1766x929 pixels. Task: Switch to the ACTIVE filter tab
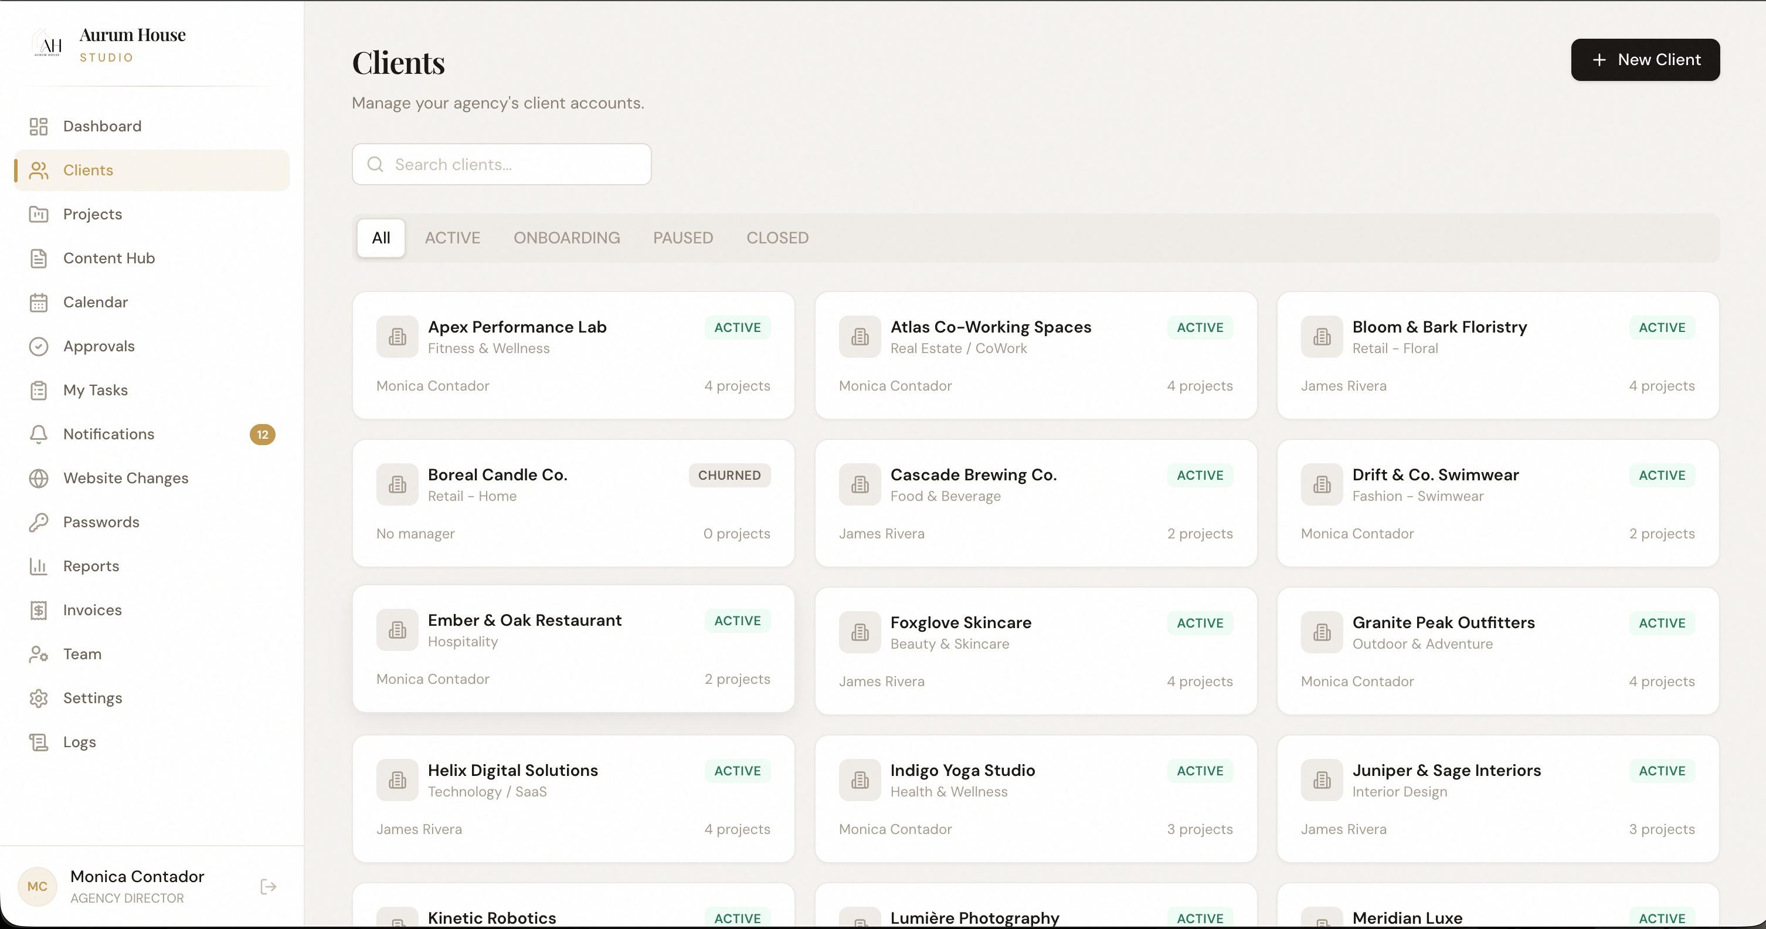pyautogui.click(x=453, y=237)
